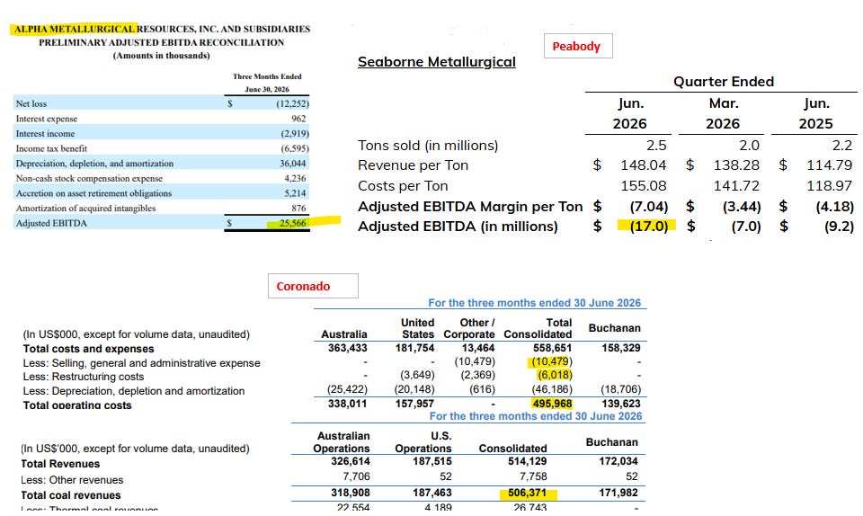863x516 pixels.
Task: Click United States total costs value 181,754
Action: (x=414, y=348)
